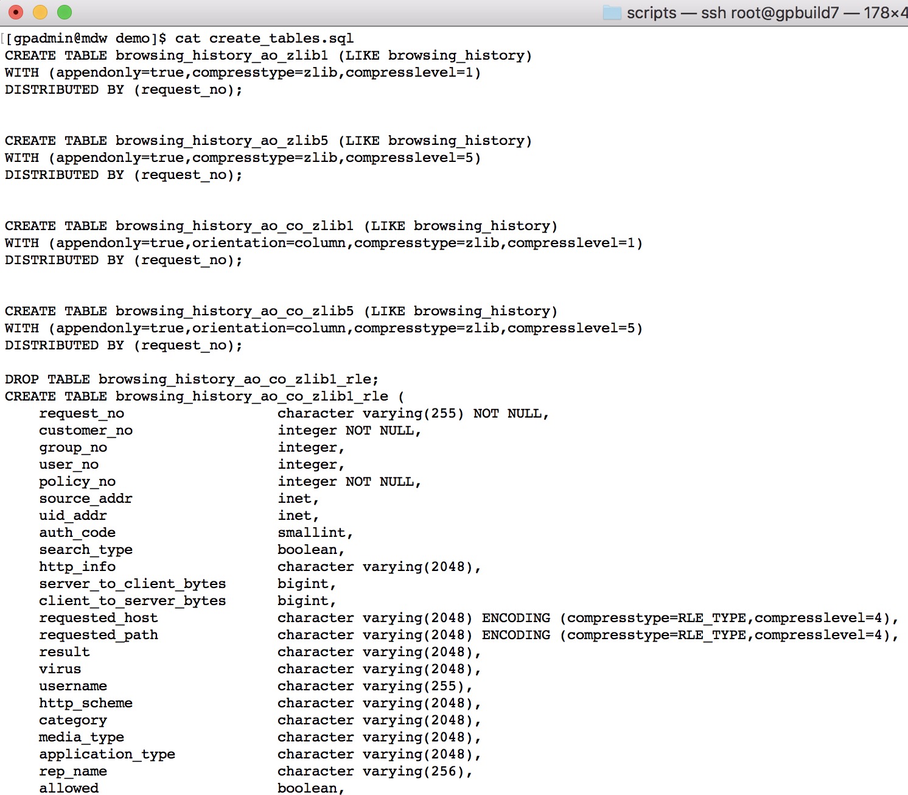Click the cat create_tables.sql command text

[262, 38]
